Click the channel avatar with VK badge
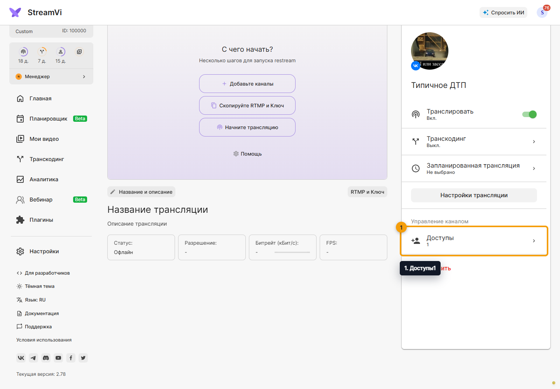 coord(430,51)
